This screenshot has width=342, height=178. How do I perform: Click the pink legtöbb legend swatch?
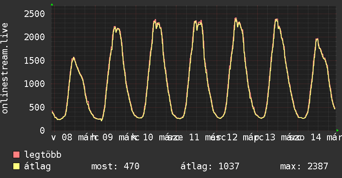[x=16, y=155]
